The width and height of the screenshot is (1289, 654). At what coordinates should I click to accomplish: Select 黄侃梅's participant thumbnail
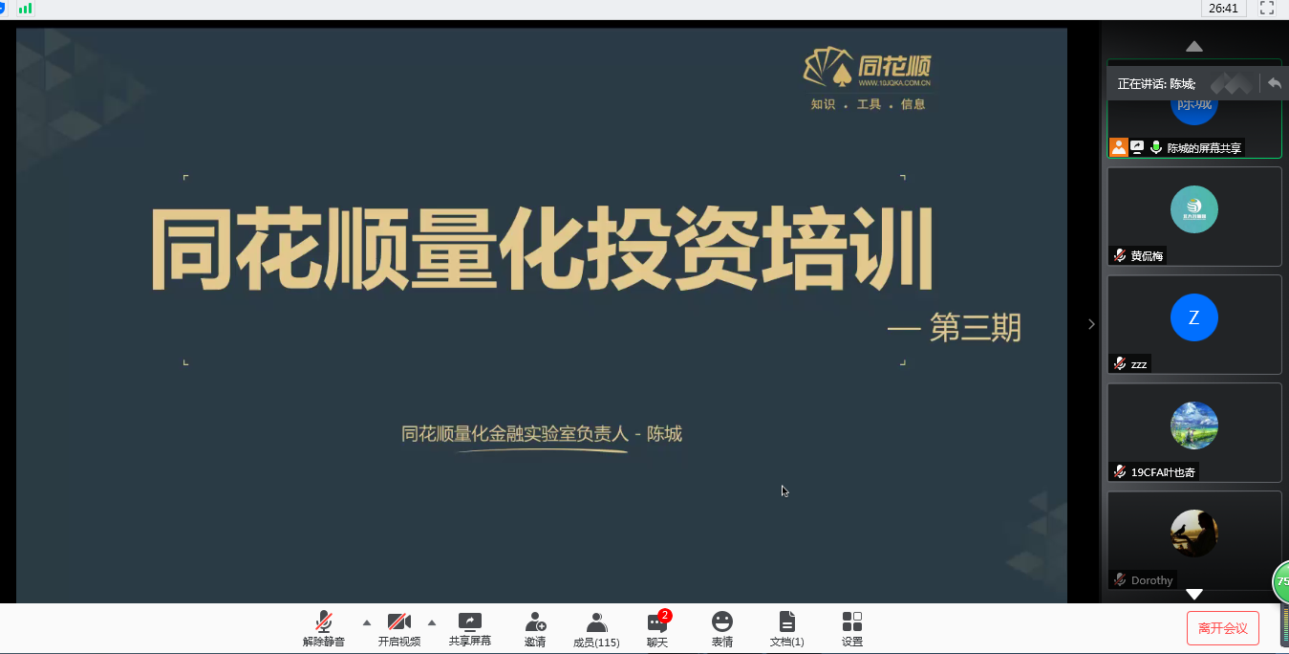(1194, 217)
